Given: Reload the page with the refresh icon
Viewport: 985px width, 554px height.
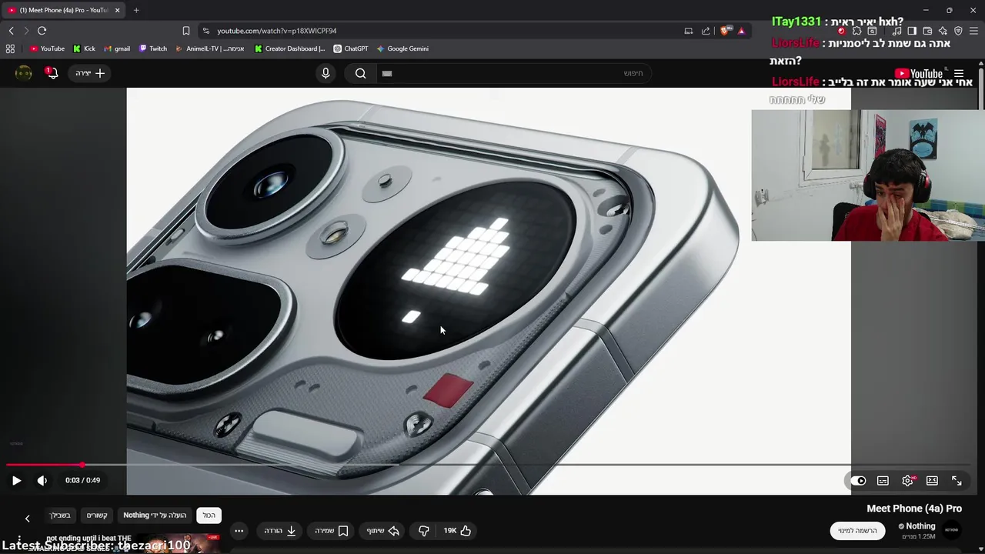Looking at the screenshot, I should point(42,31).
